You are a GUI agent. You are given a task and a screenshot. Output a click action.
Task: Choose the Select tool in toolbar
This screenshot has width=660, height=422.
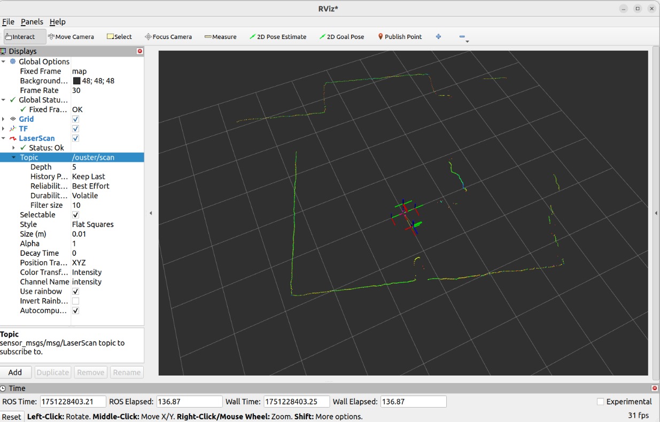[x=119, y=37]
